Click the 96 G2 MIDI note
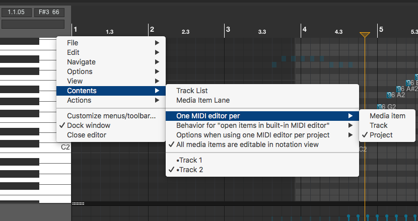 [387, 107]
